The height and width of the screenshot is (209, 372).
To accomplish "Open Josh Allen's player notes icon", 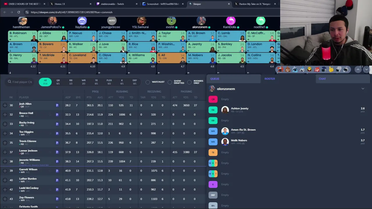I will click(x=57, y=105).
